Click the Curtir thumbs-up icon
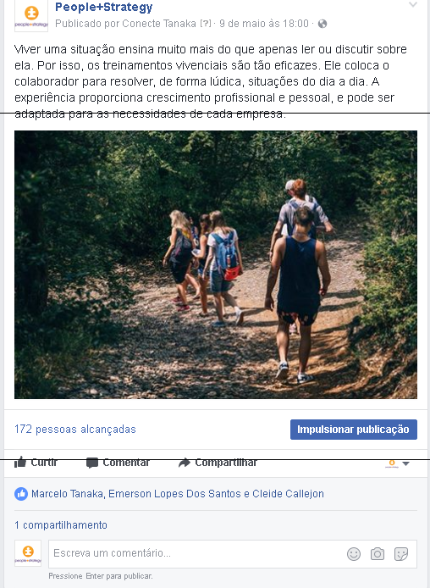 [20, 463]
